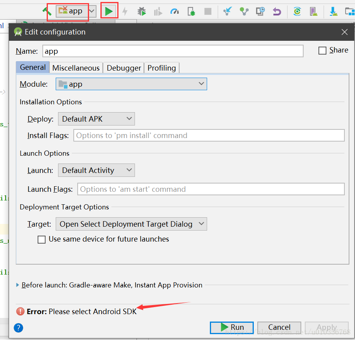Viewport: 355px width, 340px height.
Task: Click the green Run app toolbar icon
Action: coord(109,11)
